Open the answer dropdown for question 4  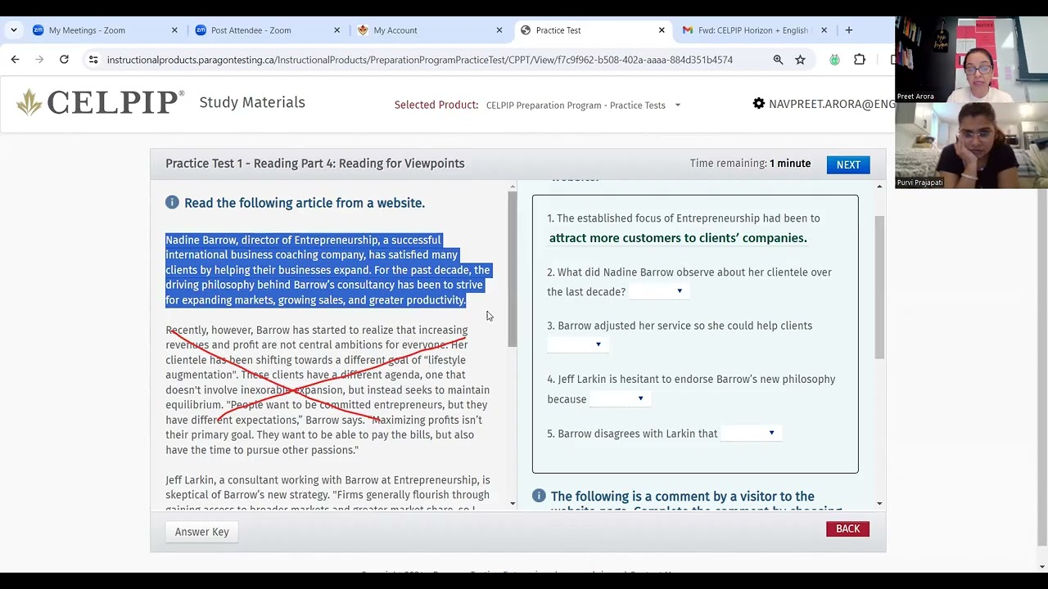[x=619, y=399]
